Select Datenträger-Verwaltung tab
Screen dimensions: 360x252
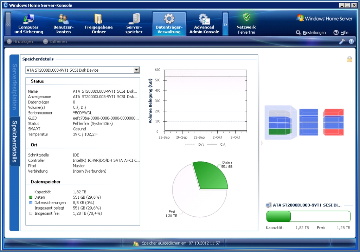coord(169,24)
